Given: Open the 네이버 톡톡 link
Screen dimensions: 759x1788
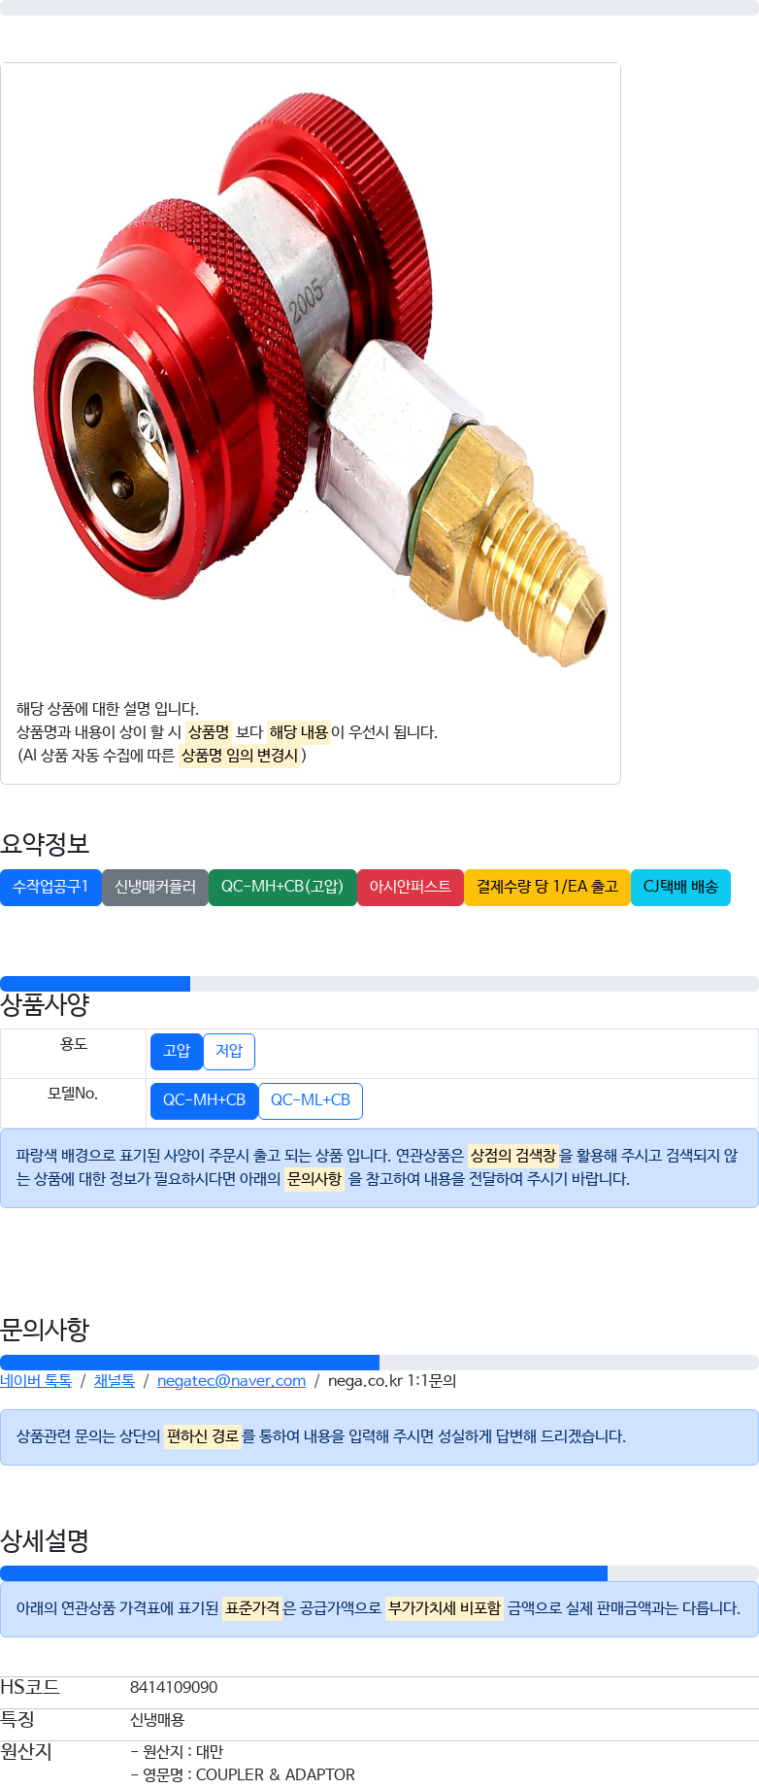Looking at the screenshot, I should coord(36,1380).
